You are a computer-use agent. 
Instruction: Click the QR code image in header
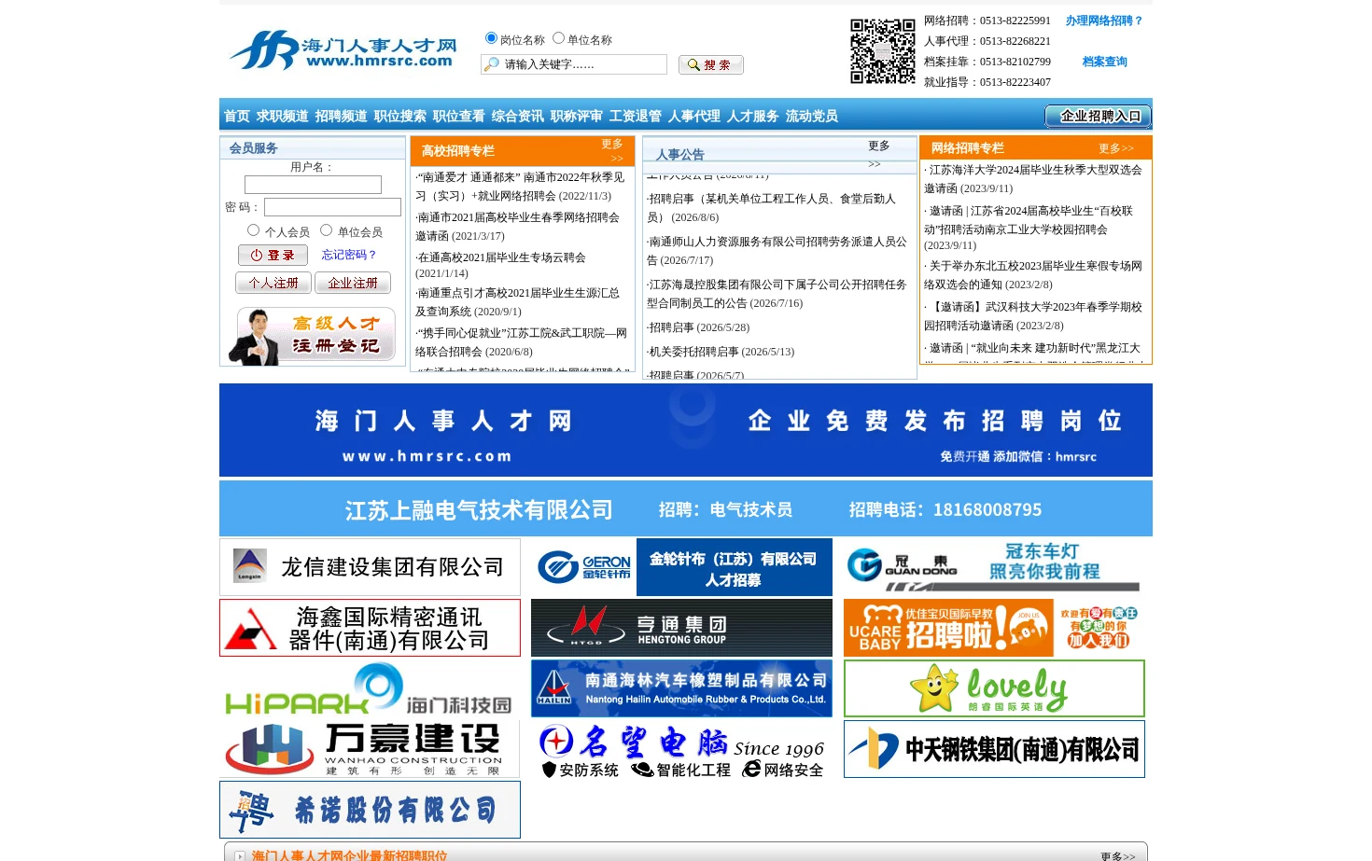882,51
